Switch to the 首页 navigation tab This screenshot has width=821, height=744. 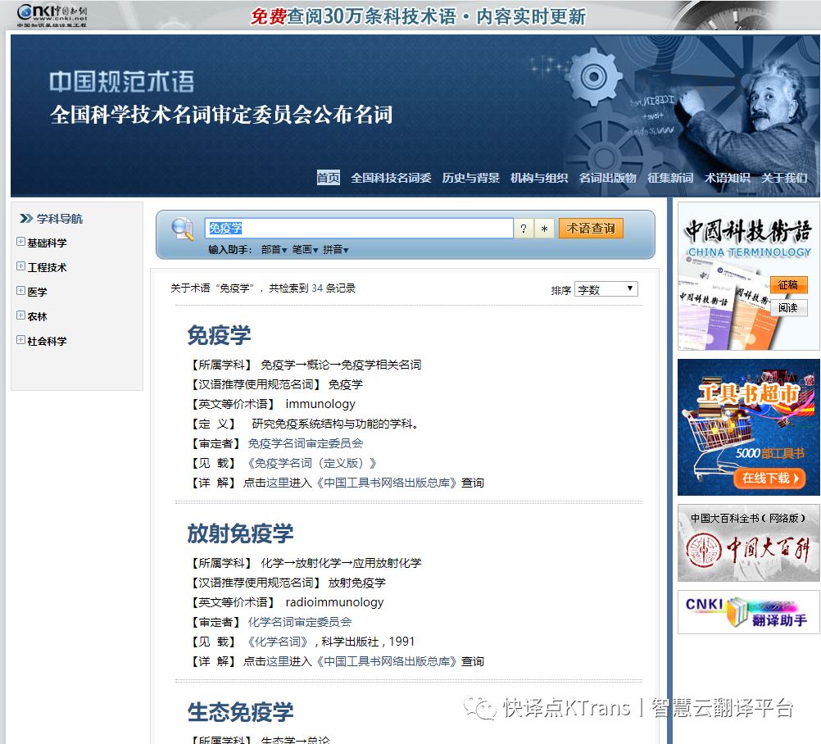[328, 177]
